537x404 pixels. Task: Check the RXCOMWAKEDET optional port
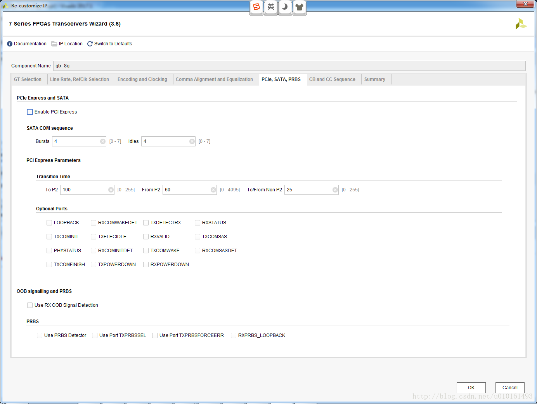coord(94,223)
